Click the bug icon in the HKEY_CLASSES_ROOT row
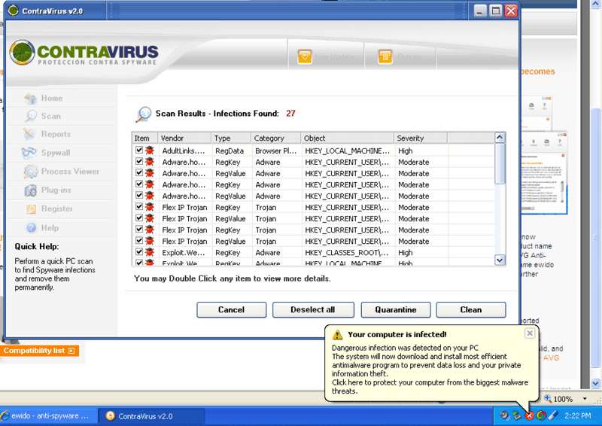 [149, 252]
